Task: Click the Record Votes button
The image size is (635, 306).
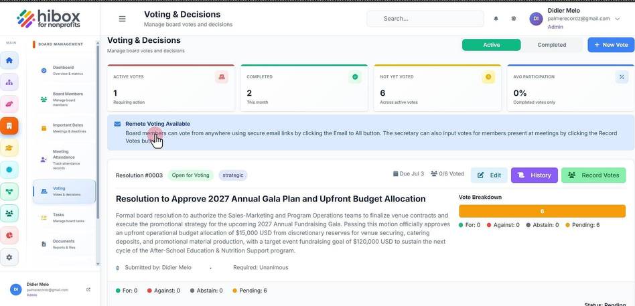Action: coord(593,175)
